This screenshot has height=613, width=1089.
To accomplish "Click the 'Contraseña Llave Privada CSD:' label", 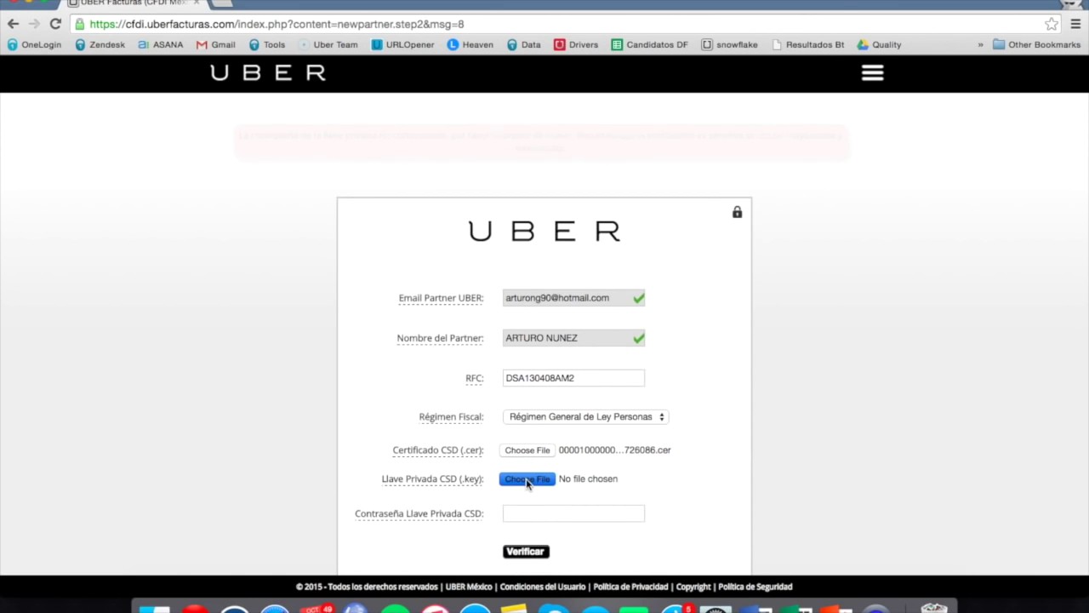I will 419,513.
